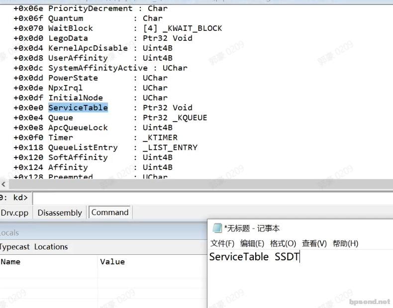Click the highlighted ServiceTable field name
Image resolution: width=393 pixels, height=308 pixels.
click(78, 108)
